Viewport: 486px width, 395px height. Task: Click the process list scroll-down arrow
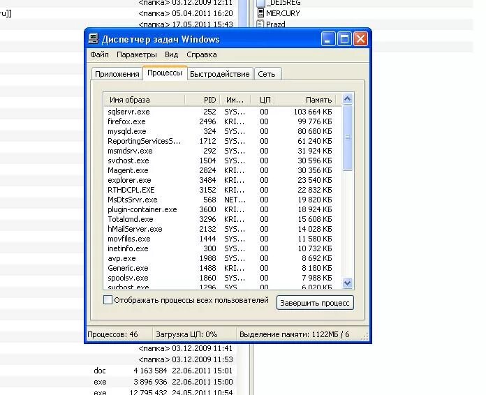click(347, 283)
